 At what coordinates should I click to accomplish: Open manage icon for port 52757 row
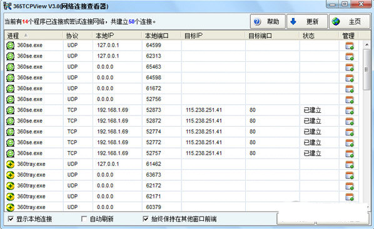tap(350, 153)
